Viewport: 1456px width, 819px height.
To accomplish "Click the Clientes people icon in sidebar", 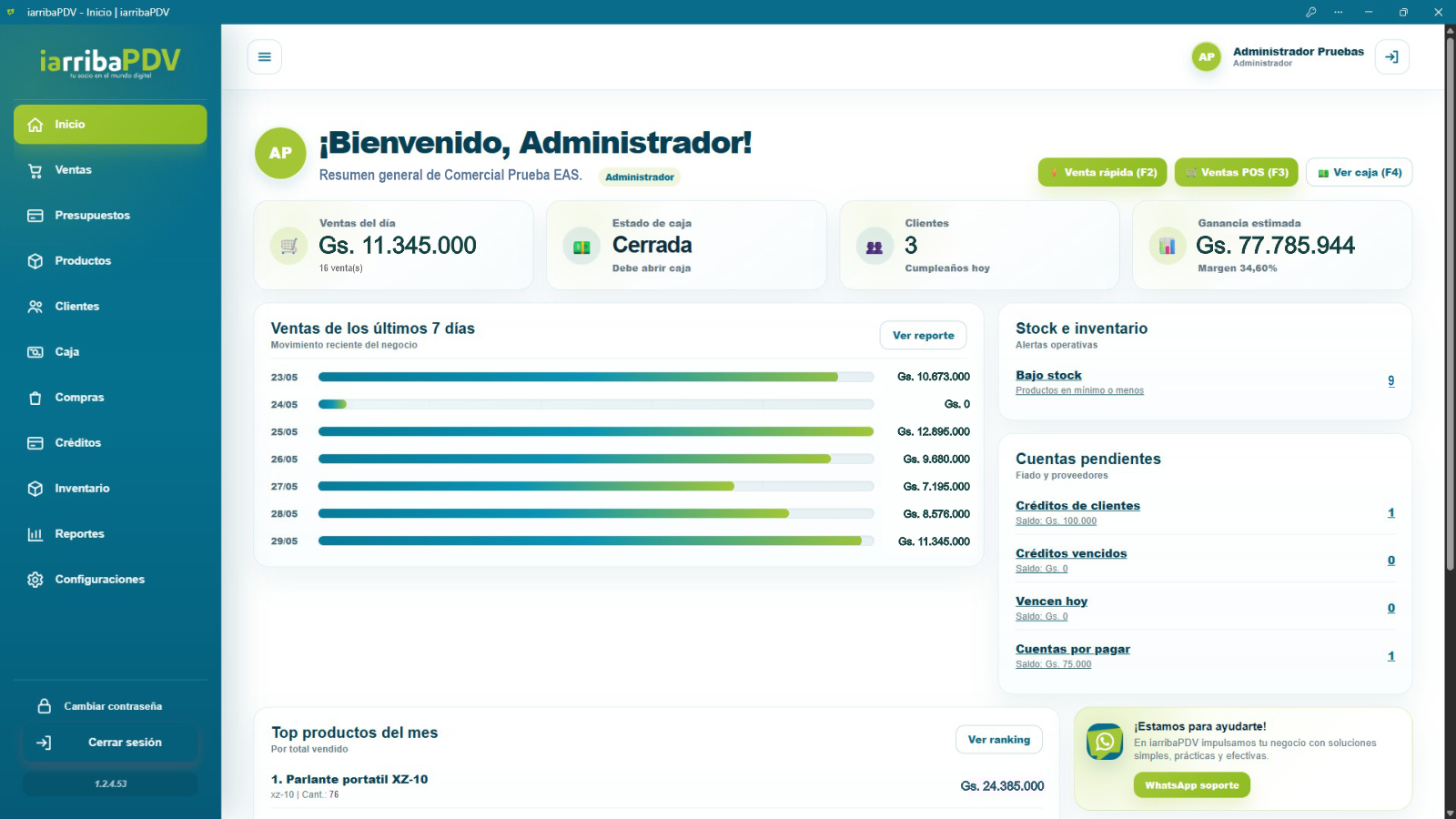I will [35, 307].
